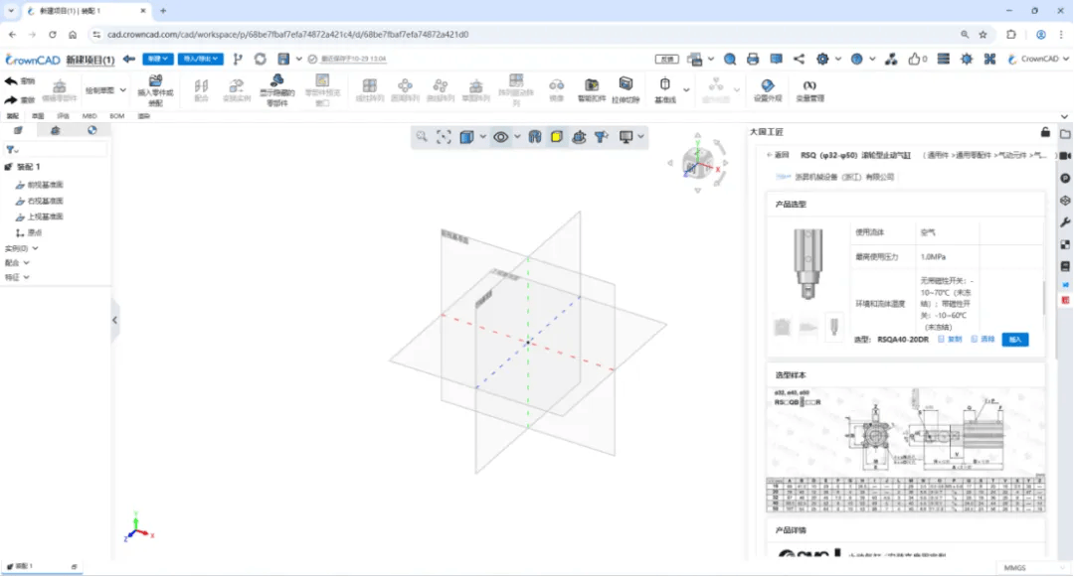Click the wrench icon in right sidebar
The height and width of the screenshot is (577, 1074).
tap(1065, 222)
